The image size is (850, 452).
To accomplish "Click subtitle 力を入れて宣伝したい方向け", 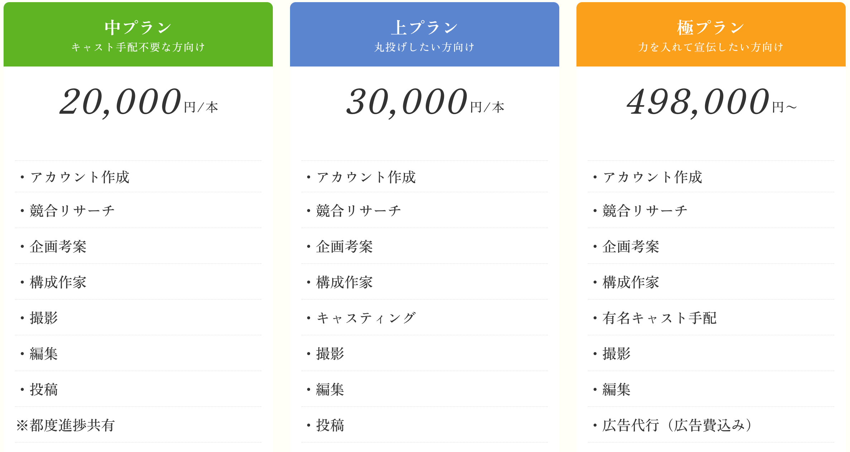I will [x=711, y=47].
